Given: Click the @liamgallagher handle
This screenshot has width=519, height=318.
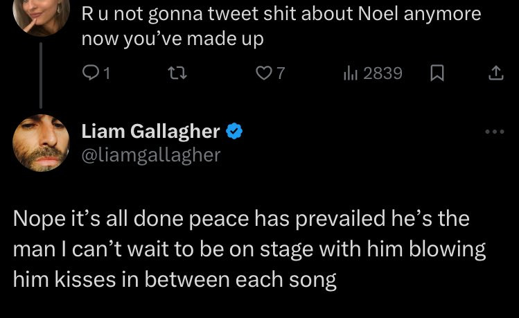Looking at the screenshot, I should 150,154.
